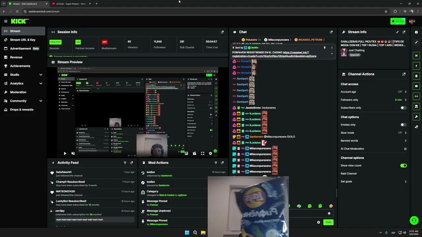Open Windows Start menu

(x=187, y=233)
